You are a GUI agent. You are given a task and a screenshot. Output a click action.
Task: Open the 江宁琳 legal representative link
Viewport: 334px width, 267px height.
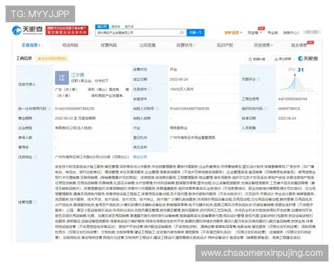(77, 75)
